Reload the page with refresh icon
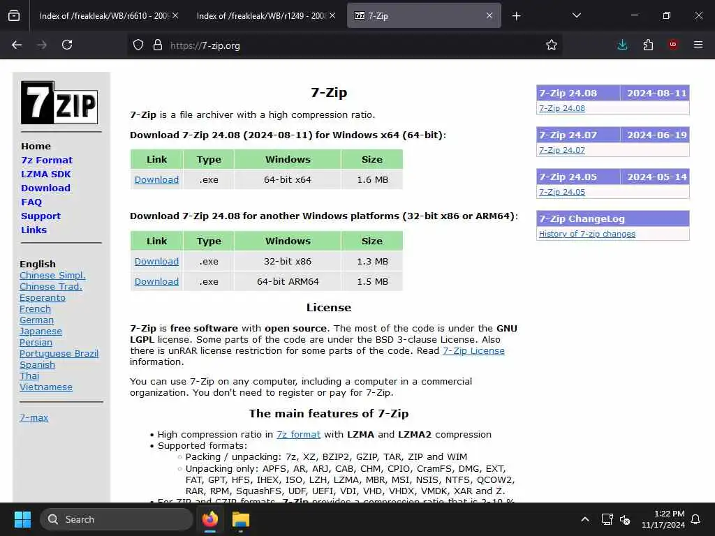The width and height of the screenshot is (715, 536). 67,45
